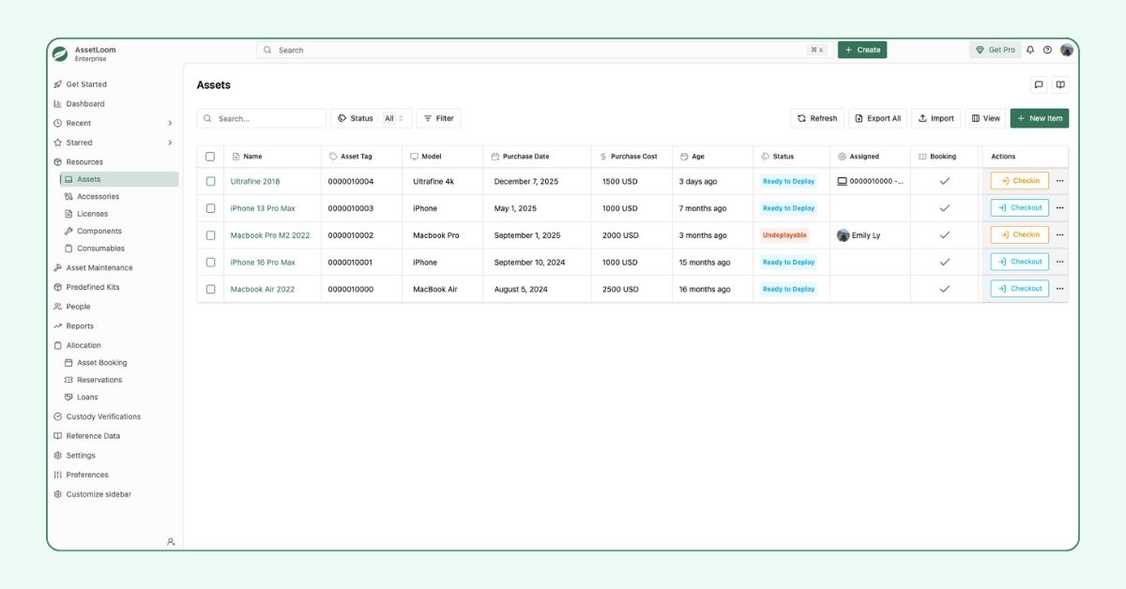Open Reference Data page
The image size is (1126, 589).
point(93,436)
